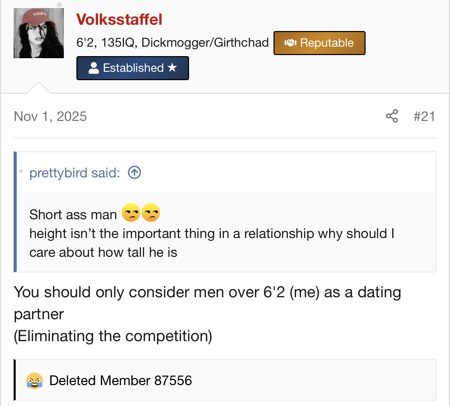Click the blue Established badge
Image resolution: width=450 pixels, height=406 pixels.
pos(133,68)
